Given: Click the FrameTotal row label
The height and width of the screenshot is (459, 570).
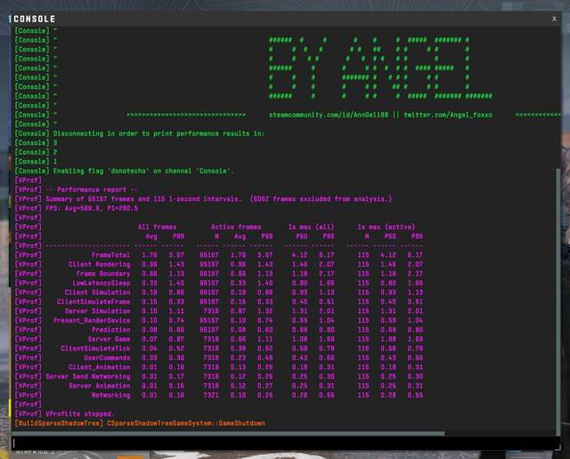Looking at the screenshot, I should (110, 254).
